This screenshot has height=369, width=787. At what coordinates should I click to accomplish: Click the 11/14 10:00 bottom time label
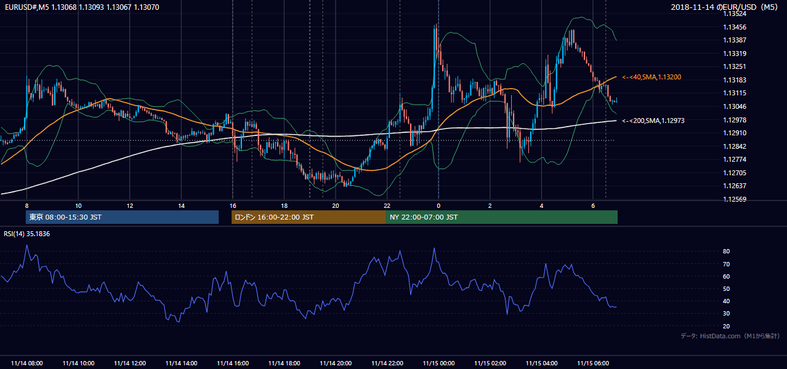click(x=78, y=363)
